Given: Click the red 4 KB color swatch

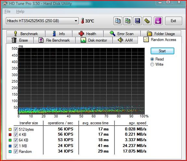Looking at the screenshot, I should click(10, 135).
